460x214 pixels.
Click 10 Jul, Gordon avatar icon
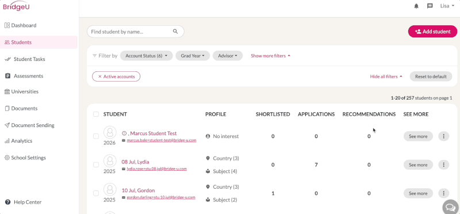click(x=110, y=190)
